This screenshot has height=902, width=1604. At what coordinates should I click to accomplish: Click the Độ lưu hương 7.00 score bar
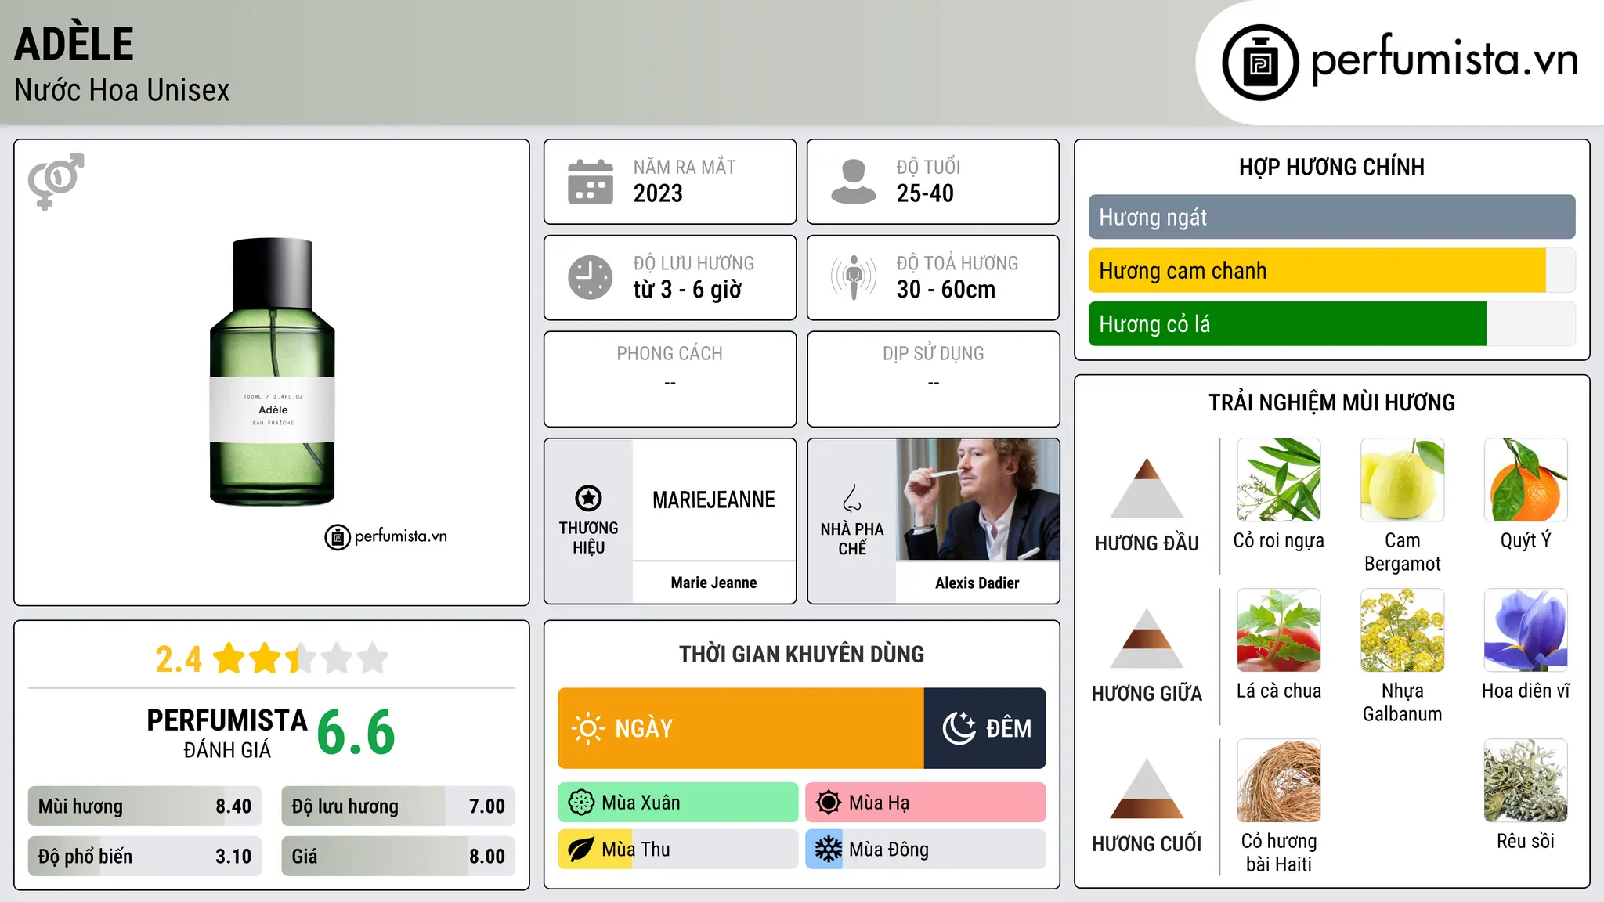(398, 806)
